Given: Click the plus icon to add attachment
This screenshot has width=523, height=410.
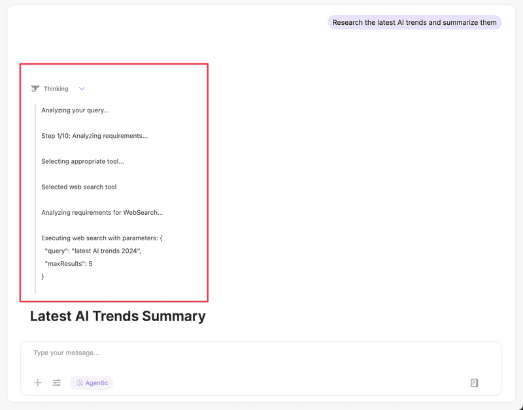Looking at the screenshot, I should point(38,383).
